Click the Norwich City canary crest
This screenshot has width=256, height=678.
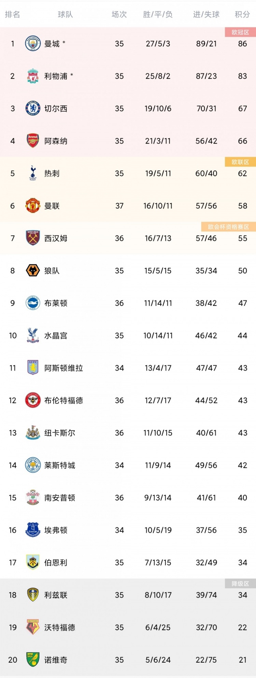(x=33, y=660)
